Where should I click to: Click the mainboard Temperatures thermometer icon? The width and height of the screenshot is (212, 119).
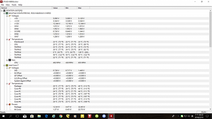(x=10, y=39)
